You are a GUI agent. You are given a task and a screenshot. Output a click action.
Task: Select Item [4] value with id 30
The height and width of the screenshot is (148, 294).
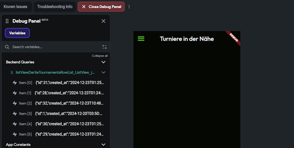[x=69, y=124]
